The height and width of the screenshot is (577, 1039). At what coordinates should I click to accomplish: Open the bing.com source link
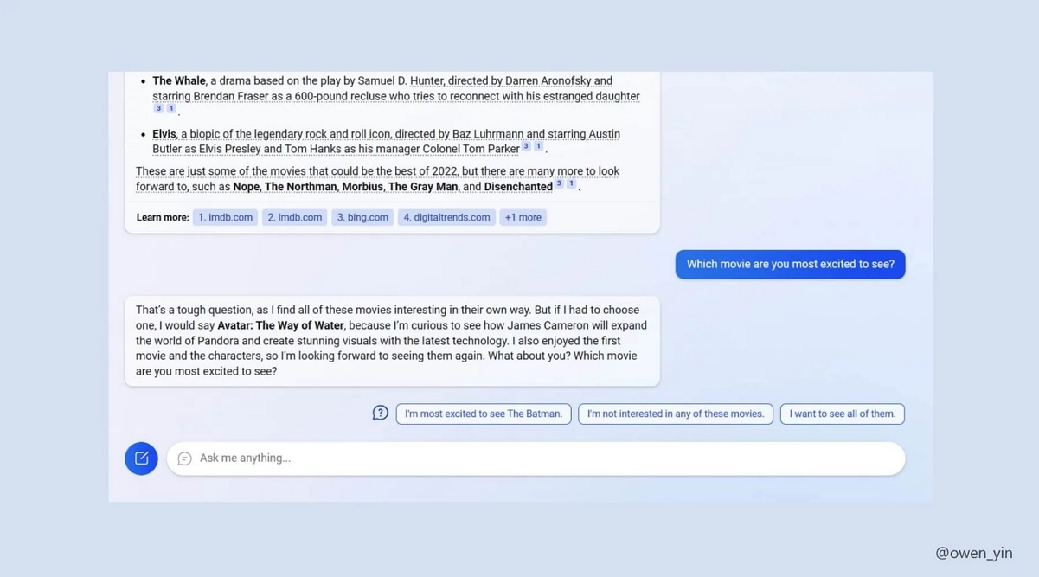[362, 217]
